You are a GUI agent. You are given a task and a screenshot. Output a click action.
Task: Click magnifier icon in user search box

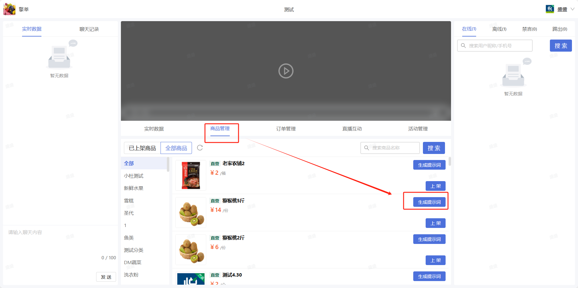(x=463, y=46)
